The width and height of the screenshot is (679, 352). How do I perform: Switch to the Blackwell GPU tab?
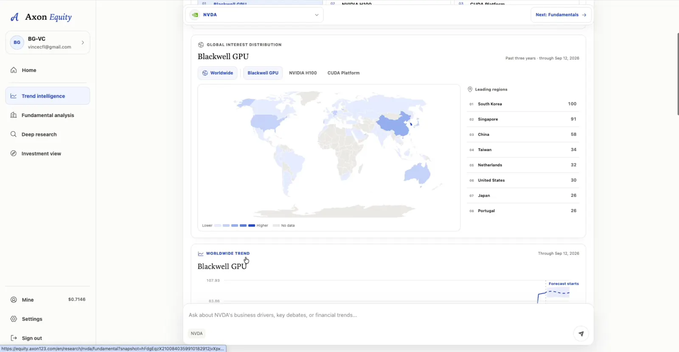point(263,73)
